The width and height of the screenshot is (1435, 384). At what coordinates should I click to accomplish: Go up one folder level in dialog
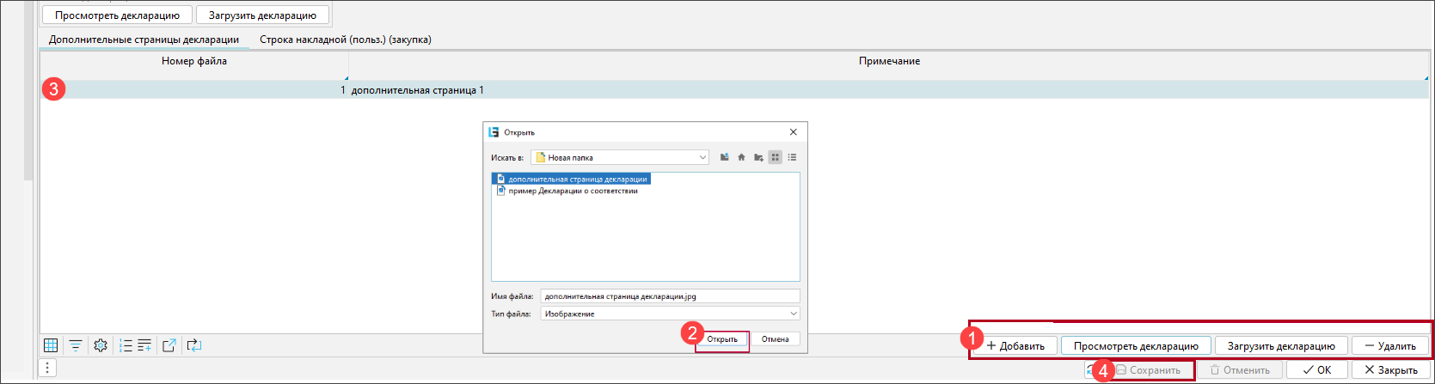coord(725,157)
